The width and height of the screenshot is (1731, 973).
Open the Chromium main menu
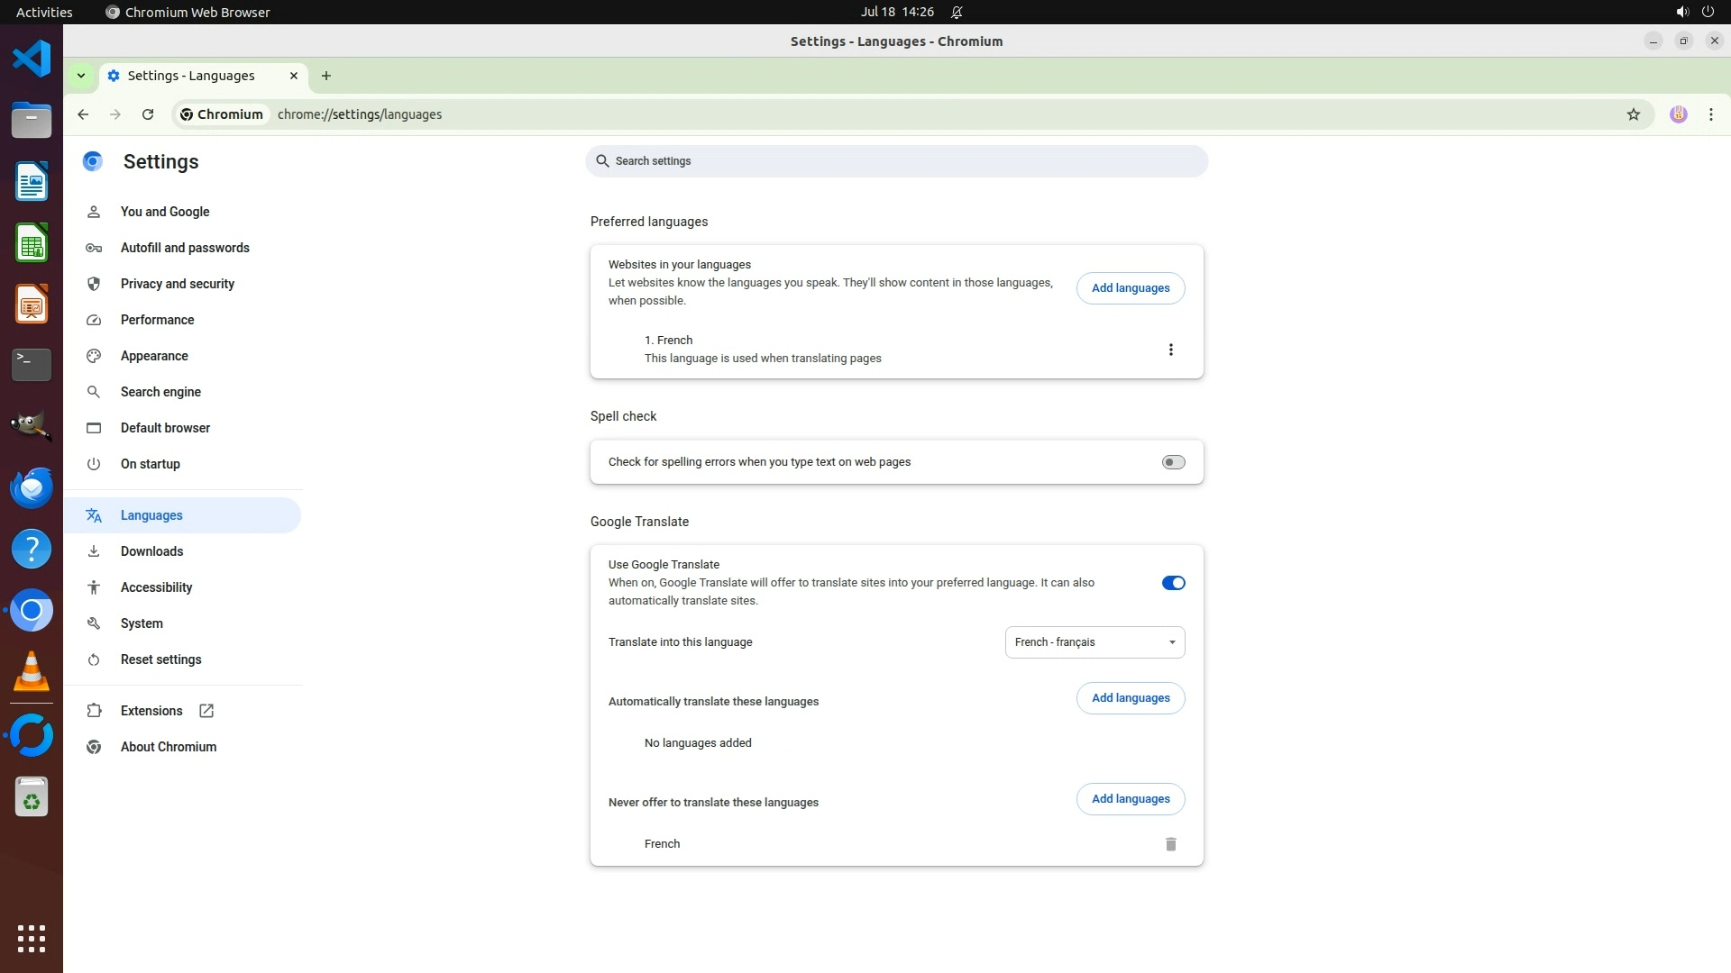(x=1710, y=114)
